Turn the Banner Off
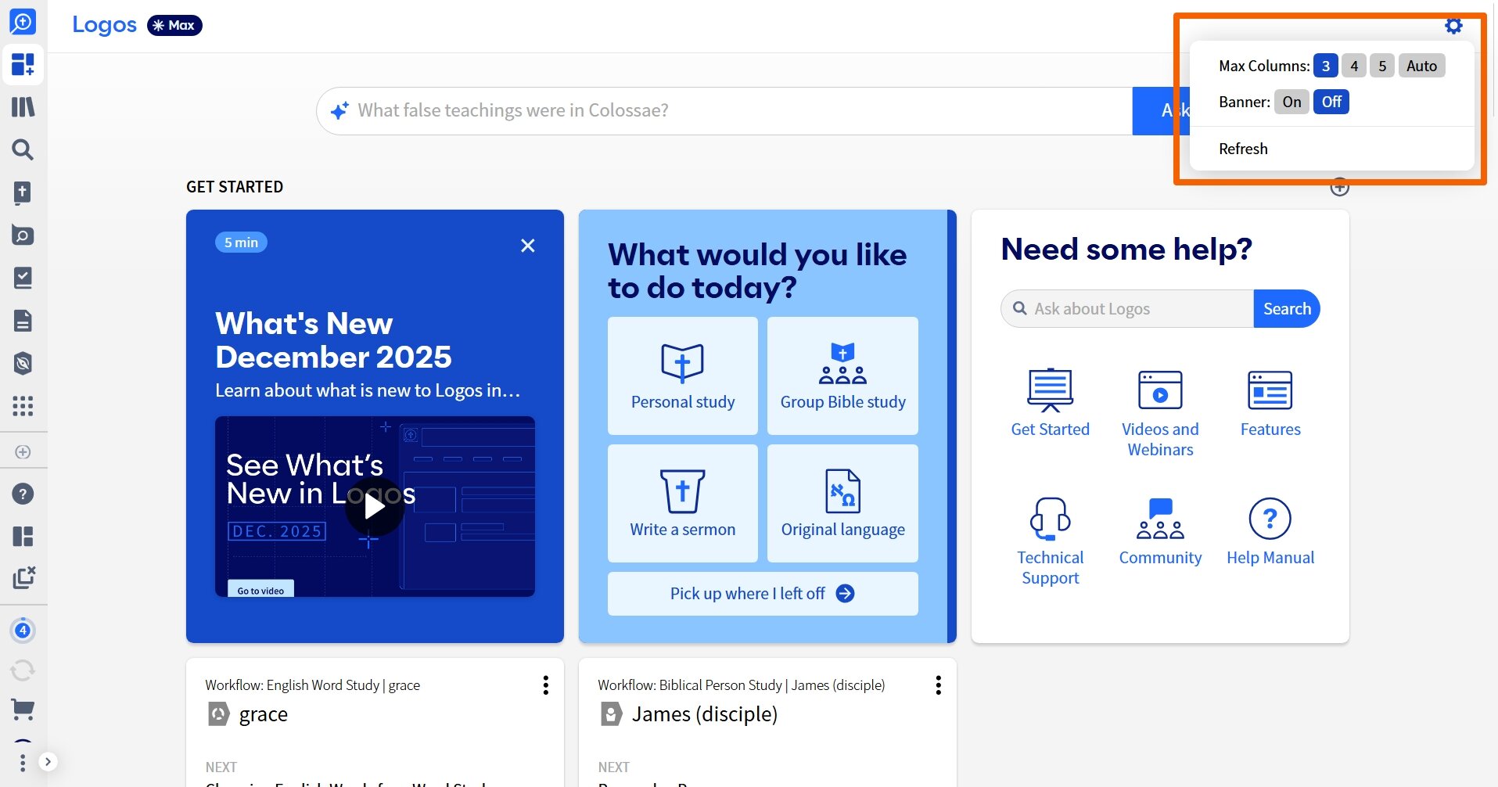 click(1331, 102)
